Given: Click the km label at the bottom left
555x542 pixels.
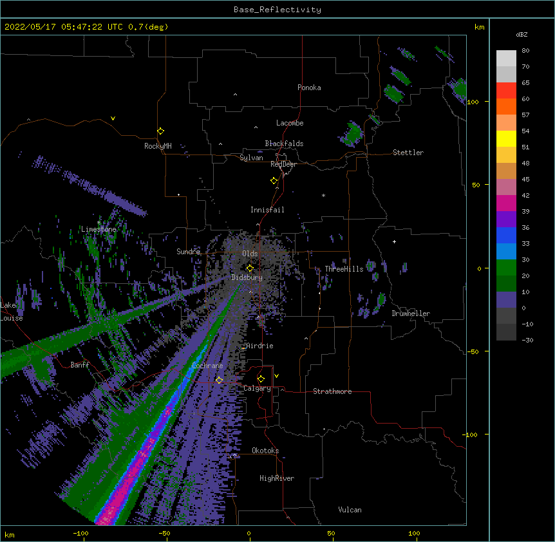Looking at the screenshot, I should [x=10, y=534].
